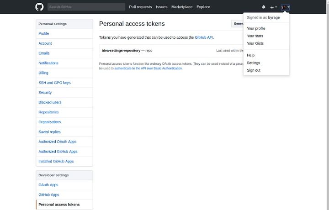This screenshot has width=329, height=210.
Task: Open Installed GitHub Apps
Action: click(64, 161)
